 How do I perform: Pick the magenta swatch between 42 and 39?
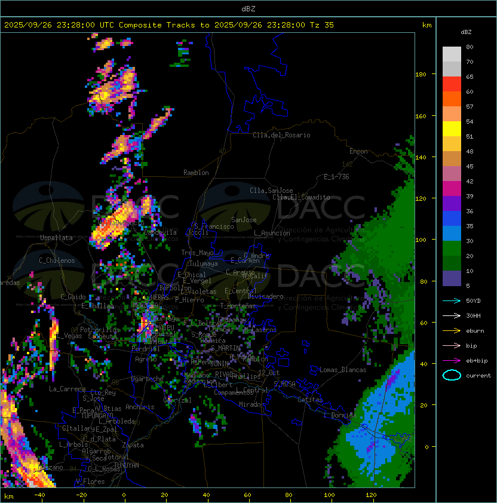[x=452, y=189]
